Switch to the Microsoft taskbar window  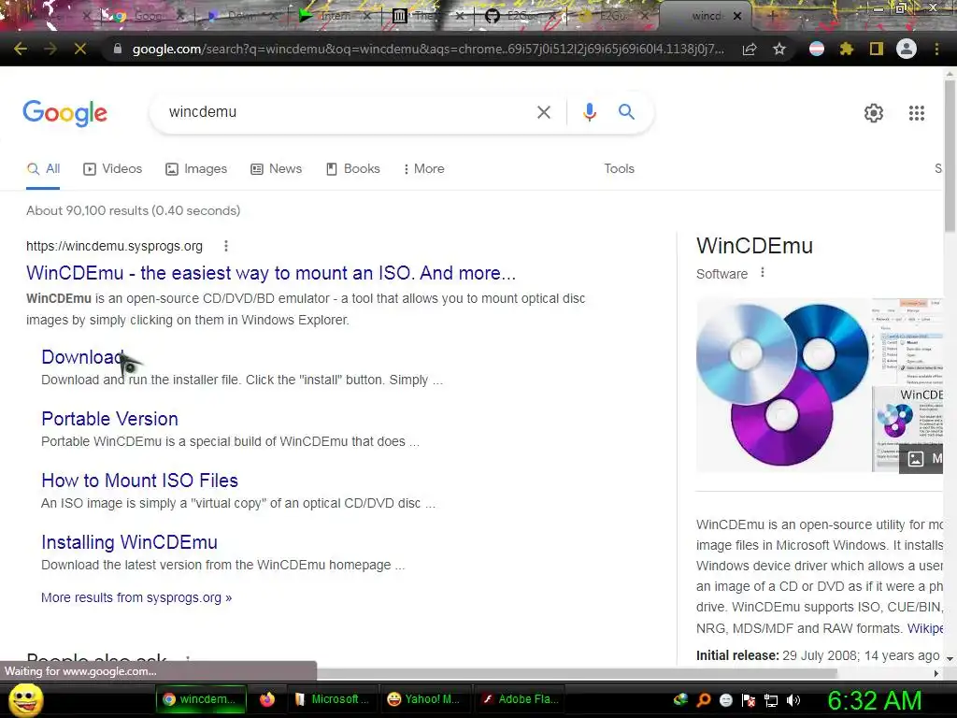(334, 699)
